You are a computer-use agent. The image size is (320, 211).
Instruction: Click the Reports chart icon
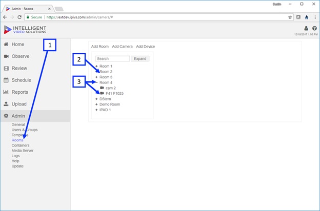(6, 92)
